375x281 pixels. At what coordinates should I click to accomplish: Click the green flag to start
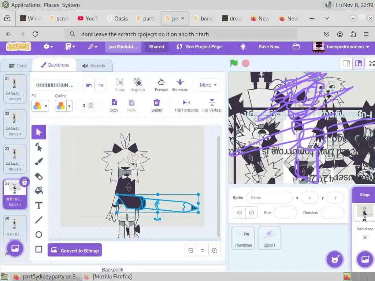click(234, 63)
